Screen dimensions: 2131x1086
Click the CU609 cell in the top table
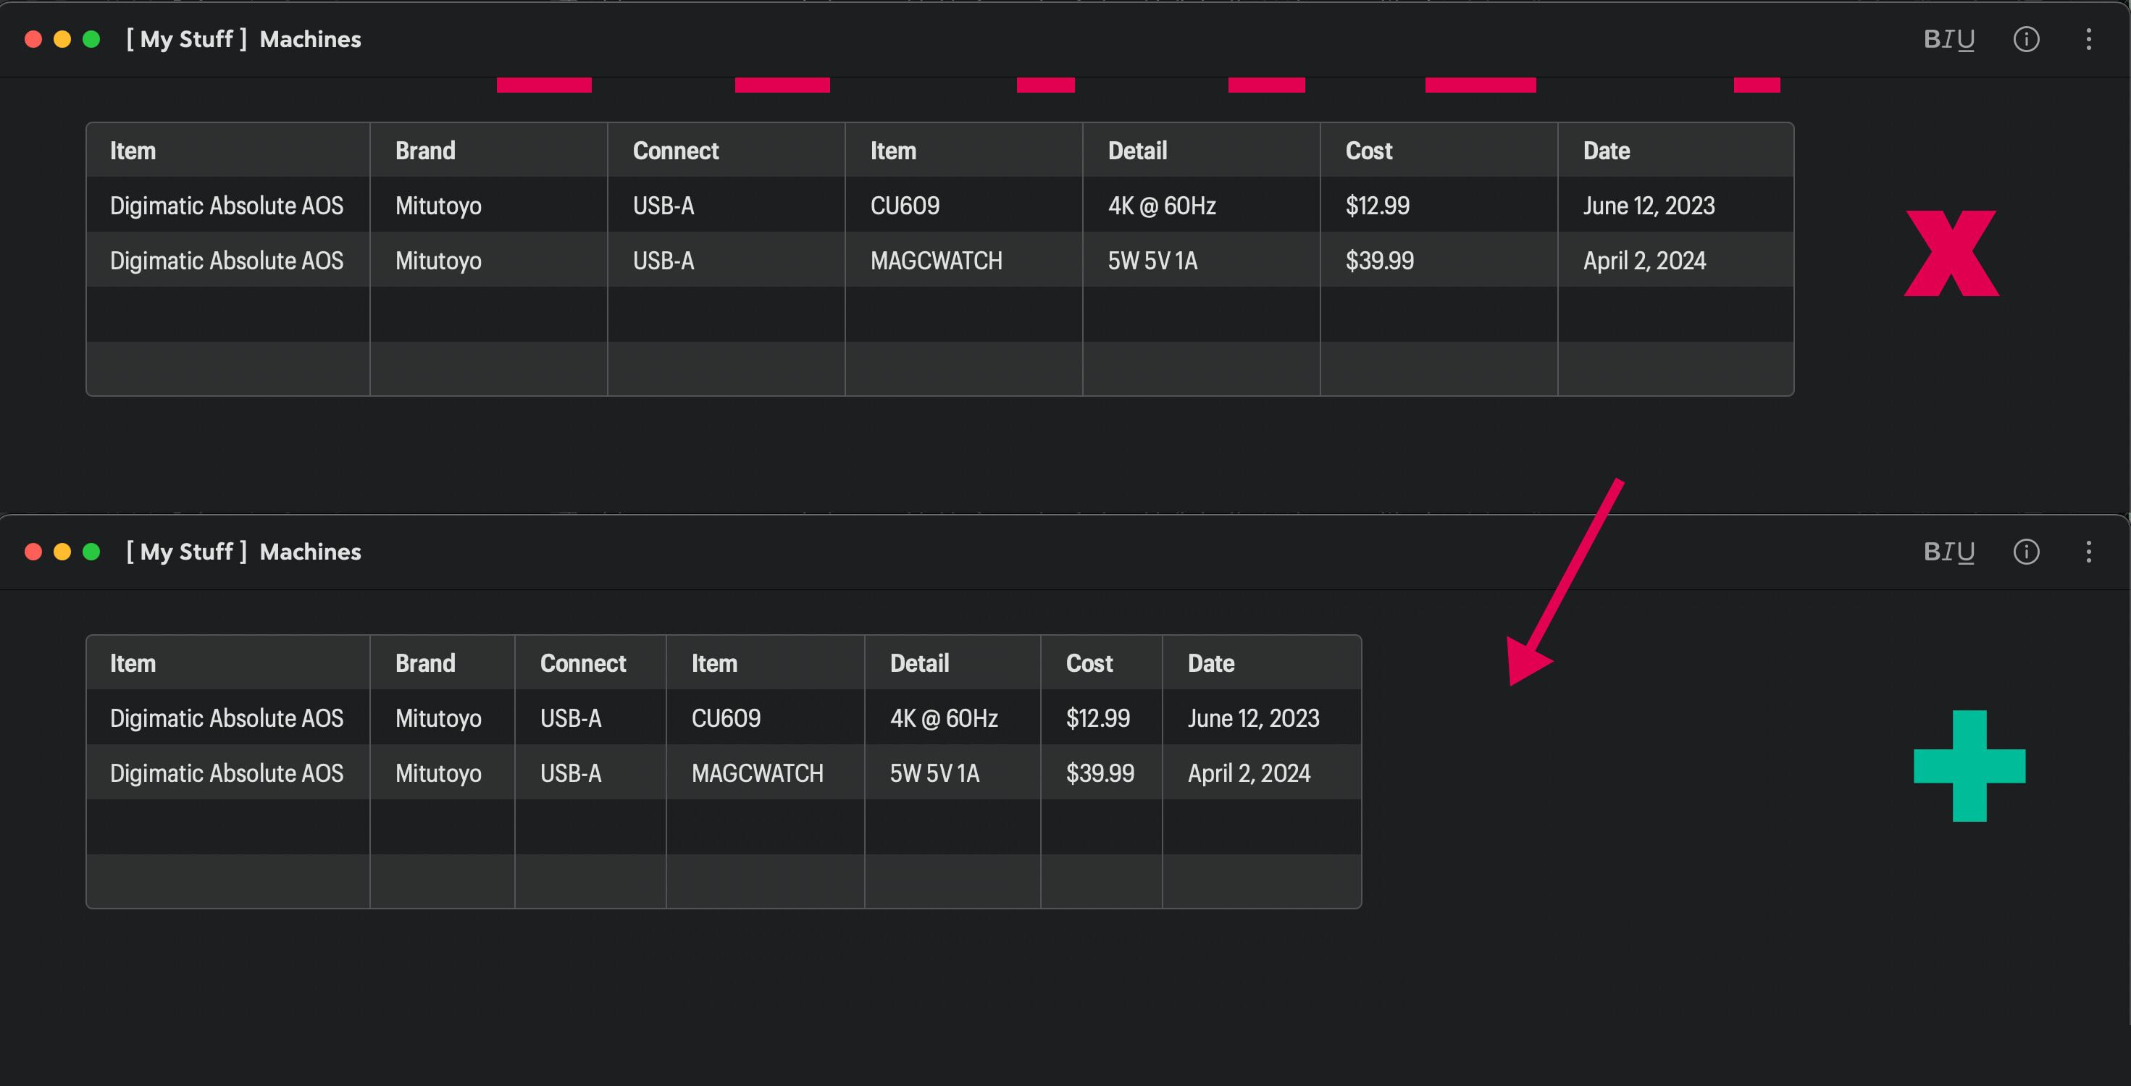[x=964, y=205]
